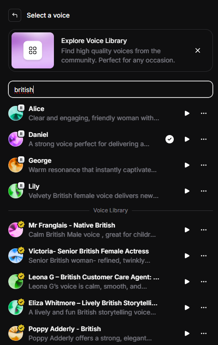The width and height of the screenshot is (218, 345).
Task: Click the Explore Voice Library title link
Action: click(94, 41)
